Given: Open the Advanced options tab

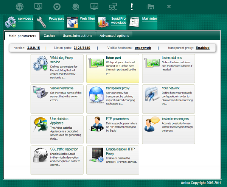Looking at the screenshot, I should tap(114, 36).
